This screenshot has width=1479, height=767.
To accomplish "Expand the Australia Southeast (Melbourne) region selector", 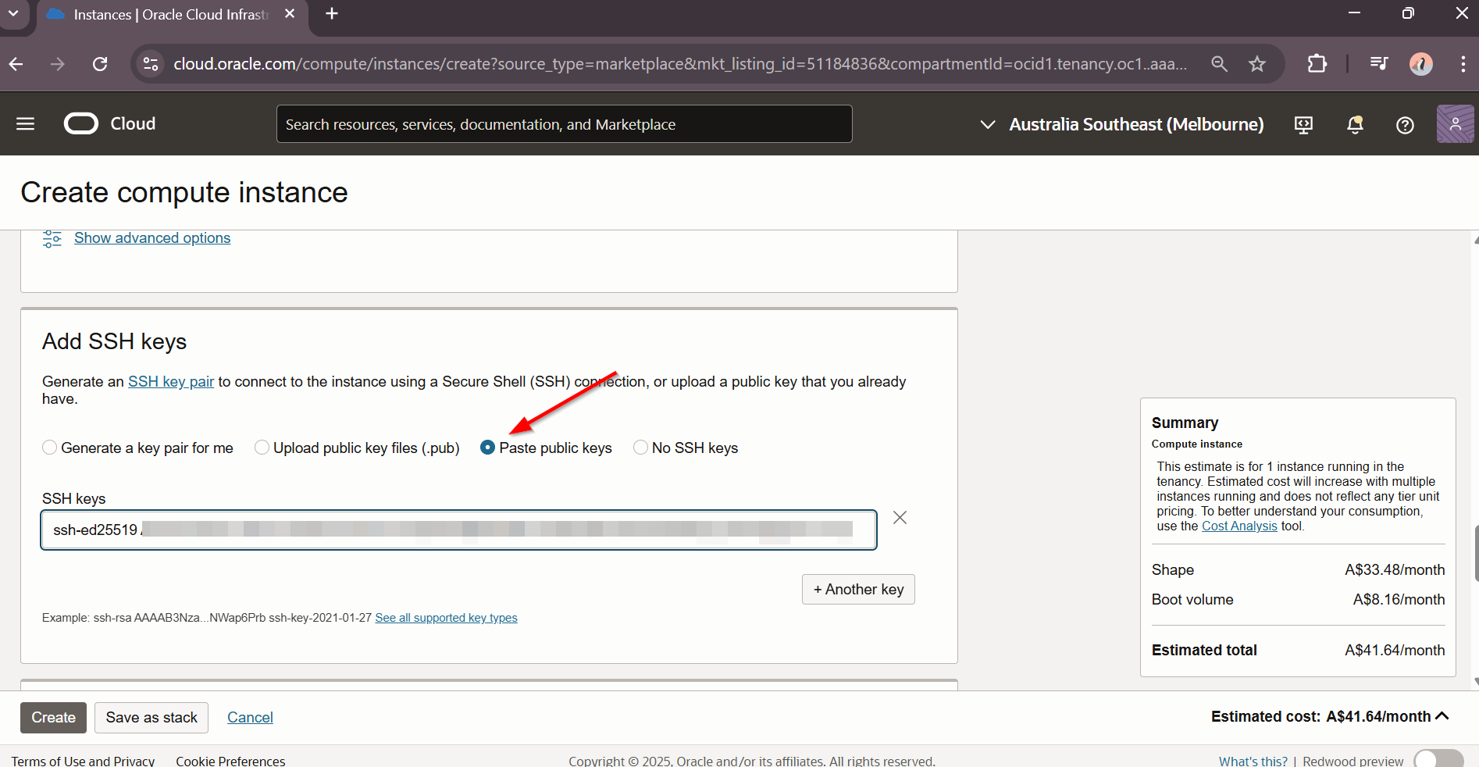I will click(1121, 125).
